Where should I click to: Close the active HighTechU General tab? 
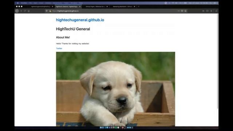pos(80,7)
